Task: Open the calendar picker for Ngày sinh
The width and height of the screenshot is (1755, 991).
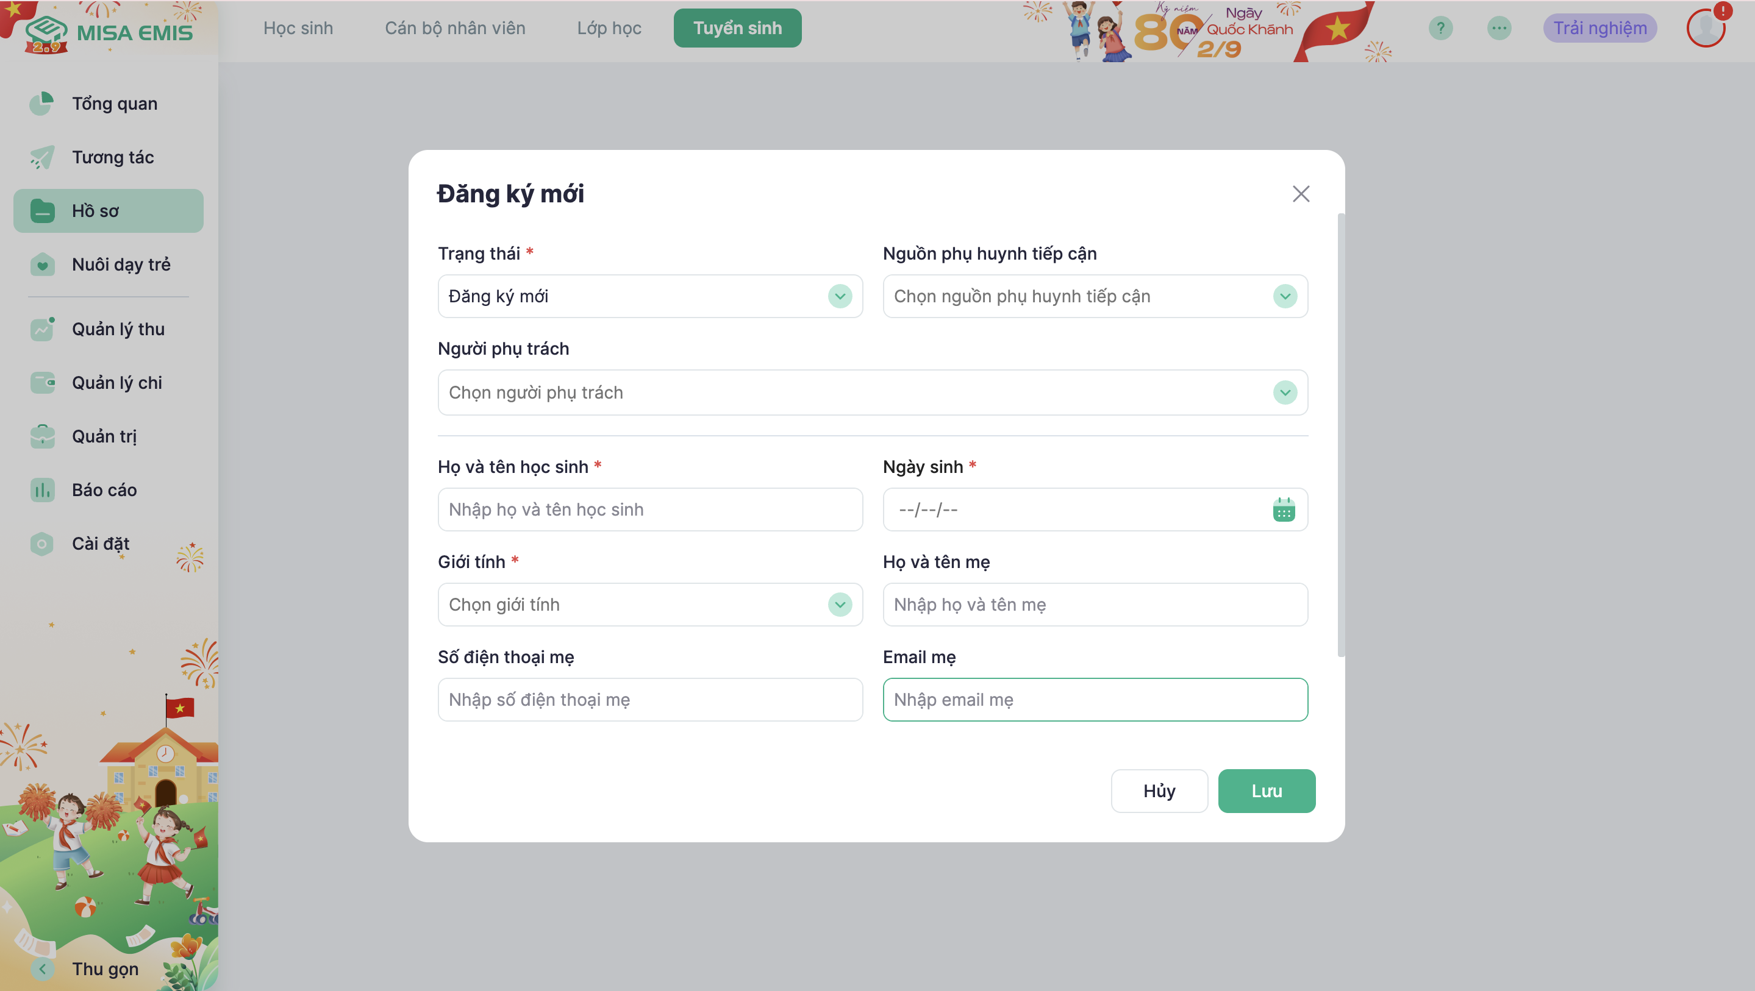Action: 1284,510
